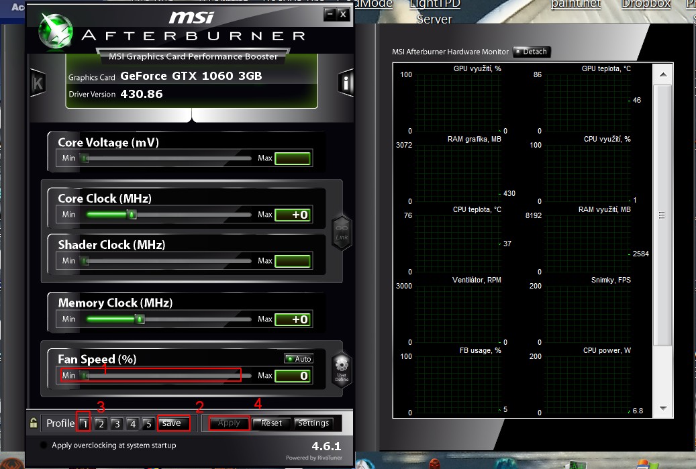Click the Core Voltage value field

coord(293,158)
